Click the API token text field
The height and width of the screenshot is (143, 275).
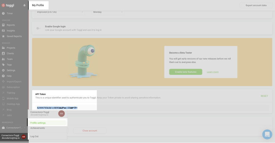tap(153, 108)
